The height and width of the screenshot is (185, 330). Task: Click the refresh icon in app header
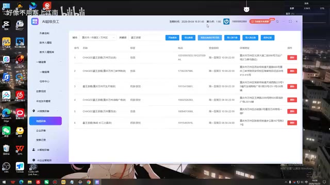277,22
